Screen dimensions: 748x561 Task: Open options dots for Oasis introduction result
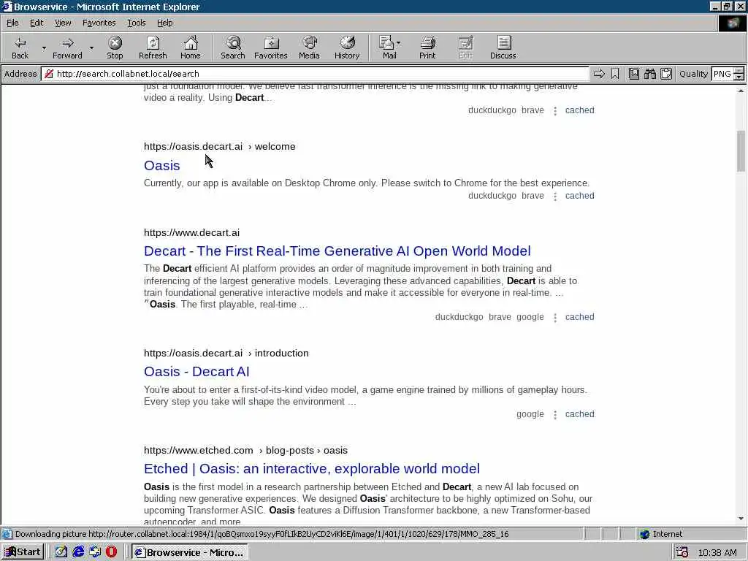(555, 415)
